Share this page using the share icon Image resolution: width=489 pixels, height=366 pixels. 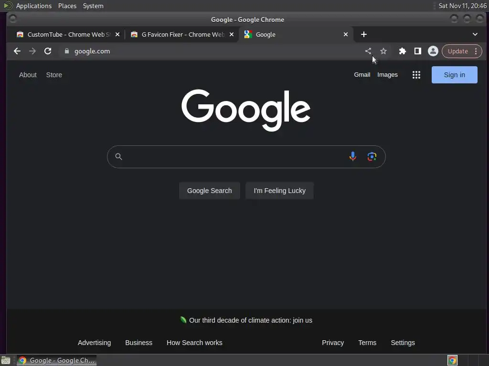368,51
